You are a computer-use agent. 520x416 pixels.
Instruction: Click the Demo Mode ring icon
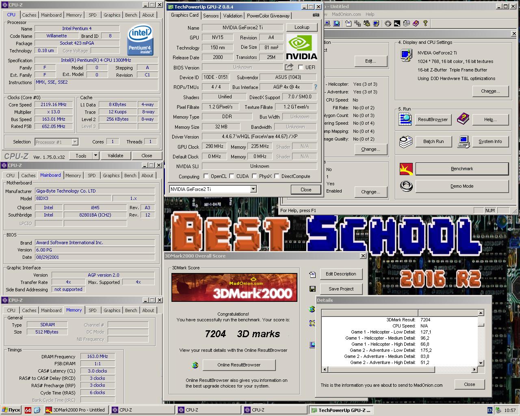[406, 186]
